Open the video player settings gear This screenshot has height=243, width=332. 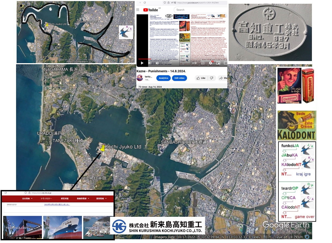tap(210, 63)
